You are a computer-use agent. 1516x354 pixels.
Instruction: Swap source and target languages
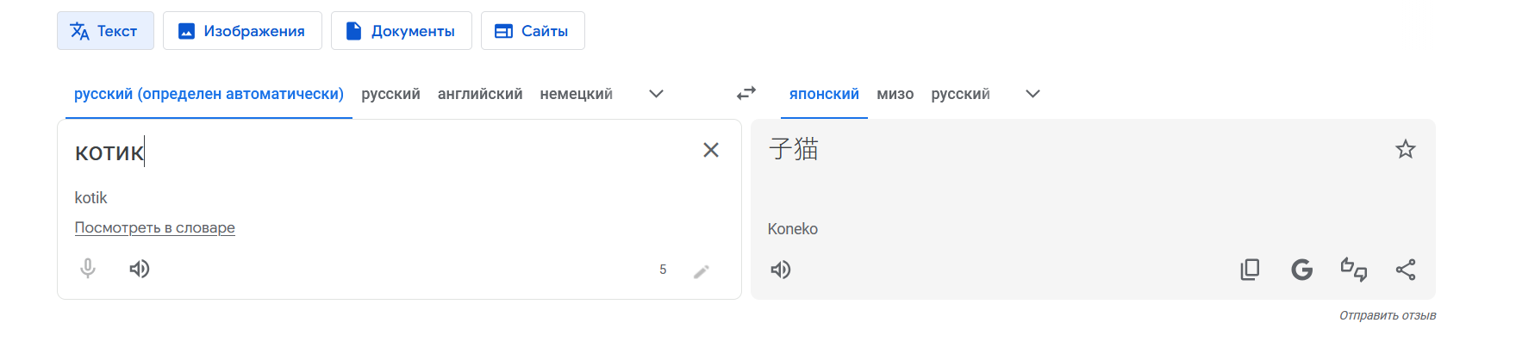point(746,93)
